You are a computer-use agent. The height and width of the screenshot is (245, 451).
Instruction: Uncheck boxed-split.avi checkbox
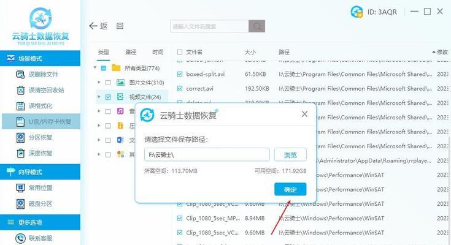(x=180, y=74)
